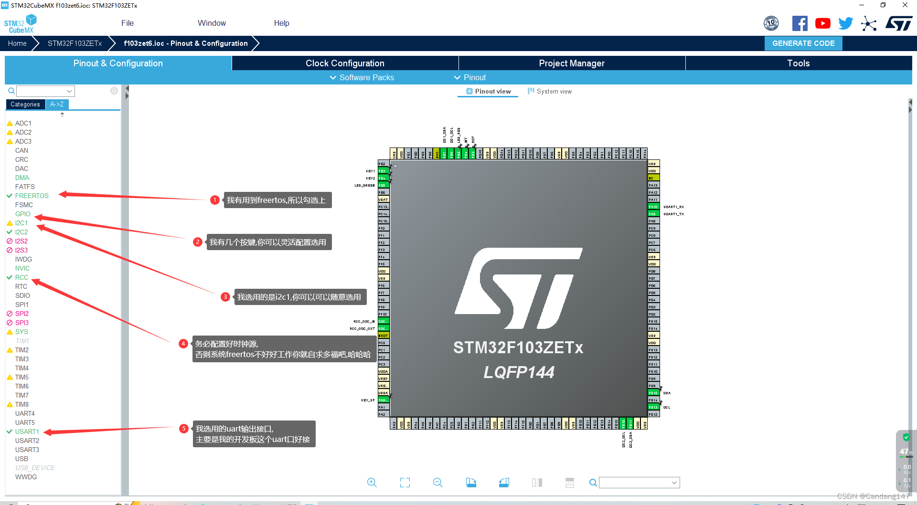Go to Home via the breadcrumb link
Image resolution: width=917 pixels, height=505 pixels.
pos(17,43)
